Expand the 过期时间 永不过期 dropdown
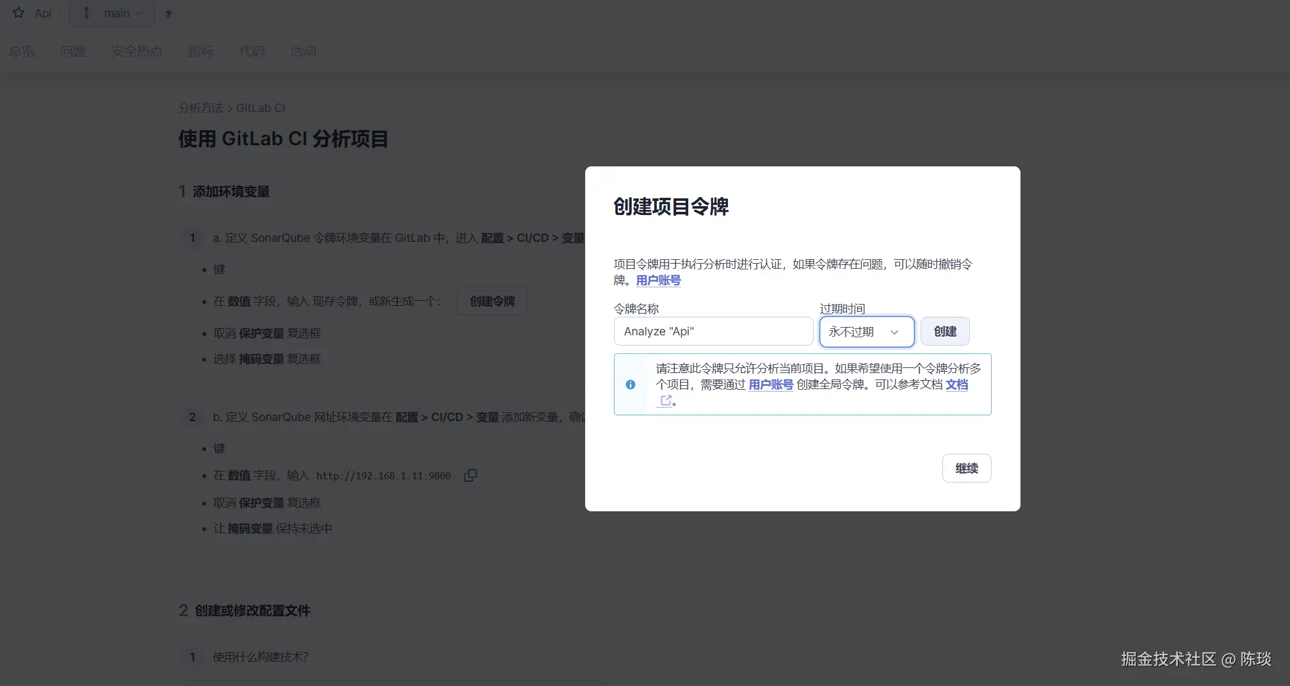This screenshot has width=1290, height=686. (x=867, y=331)
